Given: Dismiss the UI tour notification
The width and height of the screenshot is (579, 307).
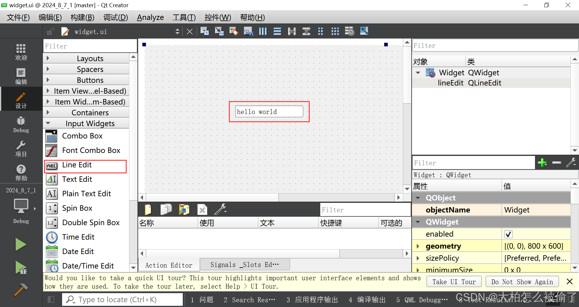Looking at the screenshot, I should click(569, 281).
